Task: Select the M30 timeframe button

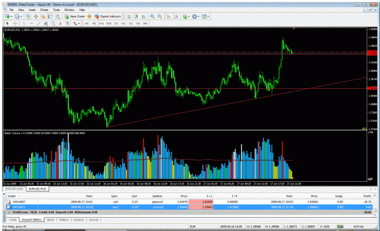Action: pyautogui.click(x=109, y=24)
